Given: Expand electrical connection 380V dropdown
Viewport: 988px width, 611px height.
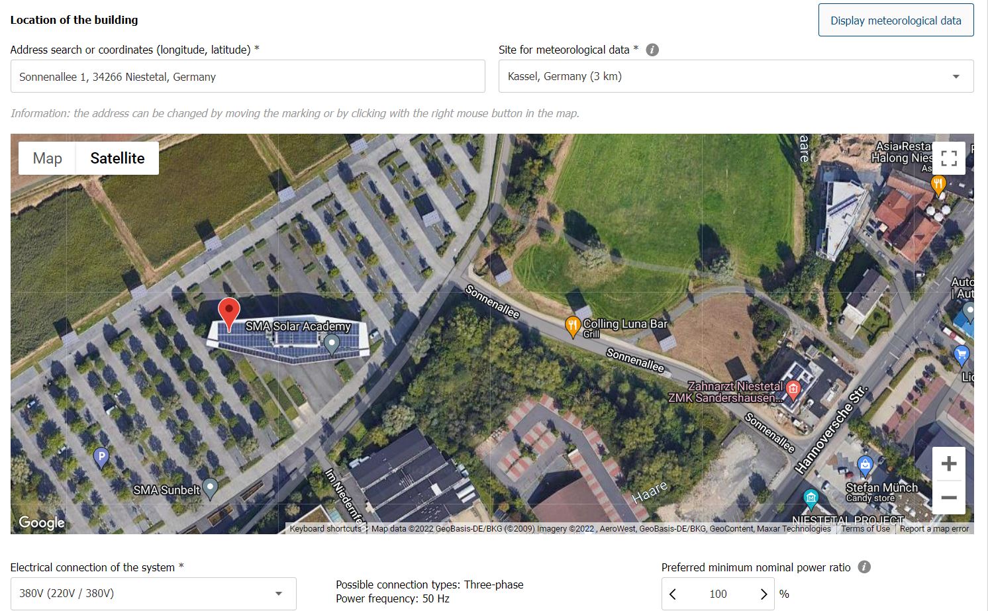Looking at the screenshot, I should click(x=153, y=593).
